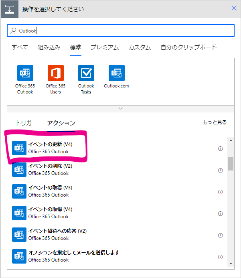Open the Office 365 Outlook connector icon
The width and height of the screenshot is (241, 278).
(25, 73)
